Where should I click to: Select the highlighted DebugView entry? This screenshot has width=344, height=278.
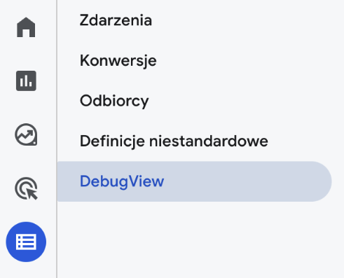point(194,181)
